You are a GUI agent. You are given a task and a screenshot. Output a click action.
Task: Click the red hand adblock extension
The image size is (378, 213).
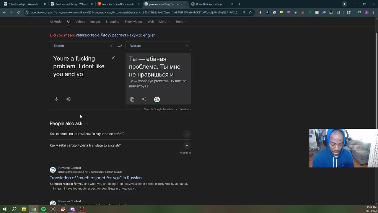click(x=260, y=12)
